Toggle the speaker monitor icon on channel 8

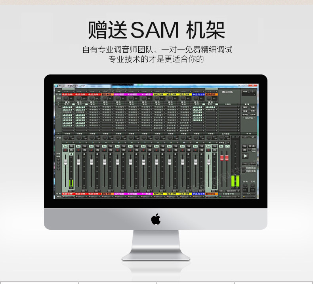pyautogui.click(x=162, y=154)
